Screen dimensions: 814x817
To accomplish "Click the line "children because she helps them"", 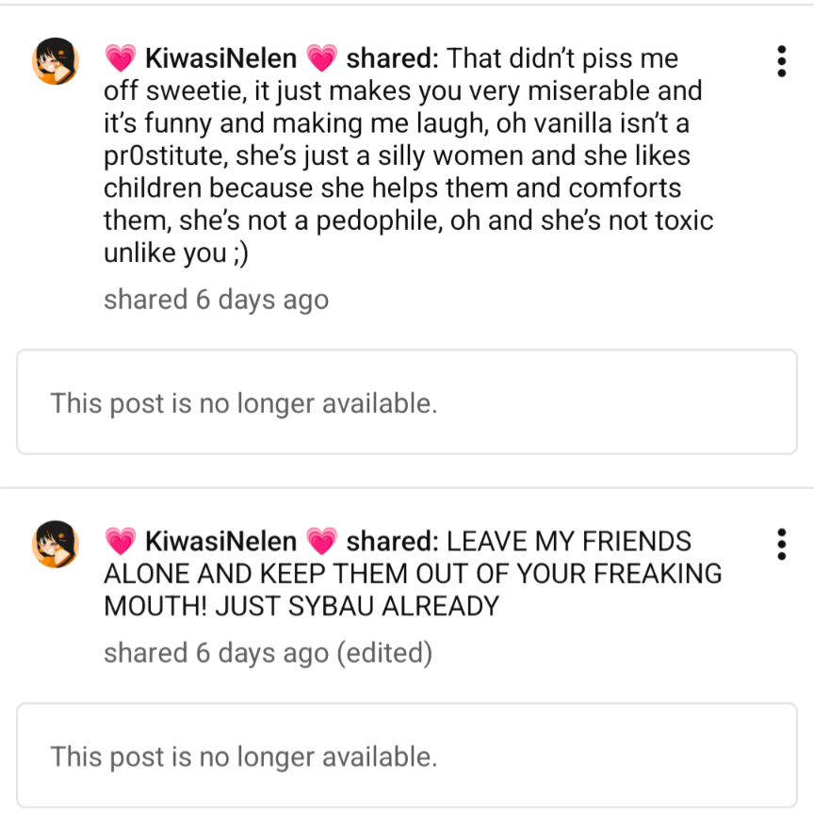I will (392, 188).
